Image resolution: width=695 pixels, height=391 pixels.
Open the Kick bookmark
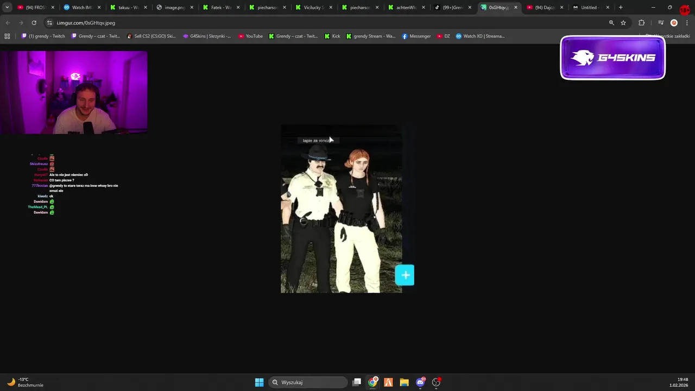(332, 36)
